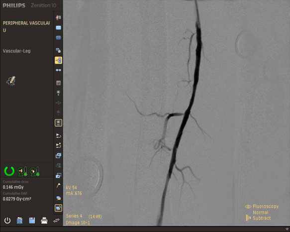Image resolution: width=290 pixels, height=232 pixels.
Task: Click the replay loop icon with star
Action: coord(58,145)
